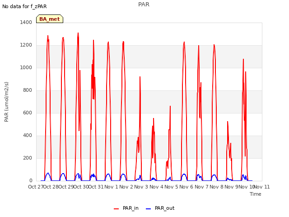Viewport: 289px width, 217px height.
Task: Click the red PAR_in legend swatch
Action: point(117,209)
